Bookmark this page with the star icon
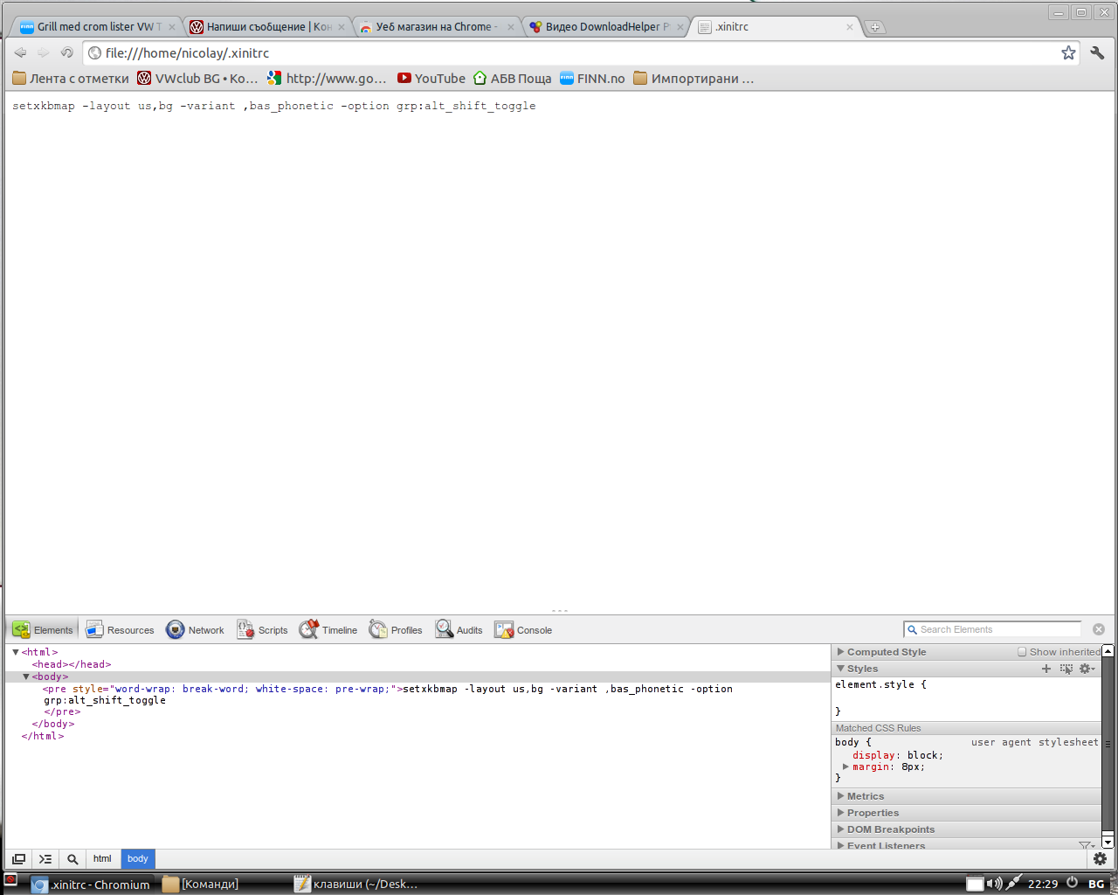 pyautogui.click(x=1068, y=53)
